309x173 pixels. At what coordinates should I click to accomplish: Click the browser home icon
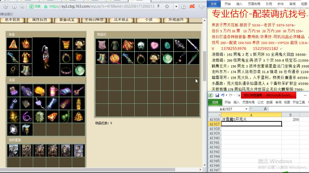[x=14, y=6]
